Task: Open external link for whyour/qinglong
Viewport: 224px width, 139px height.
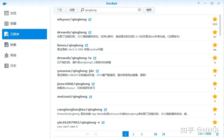Action: click(x=90, y=20)
